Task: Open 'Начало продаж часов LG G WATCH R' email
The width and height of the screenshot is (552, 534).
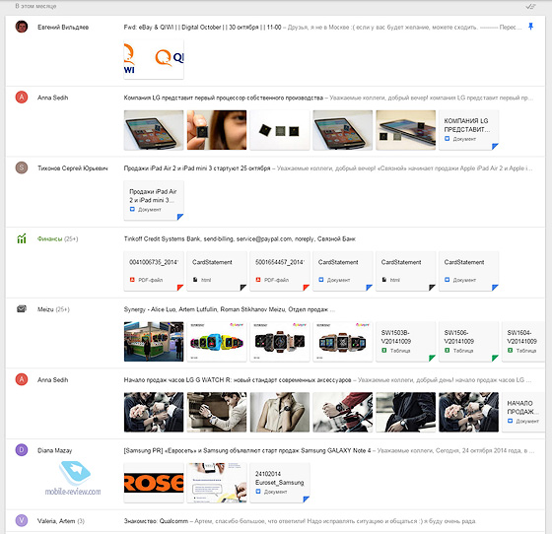Action: (x=238, y=380)
